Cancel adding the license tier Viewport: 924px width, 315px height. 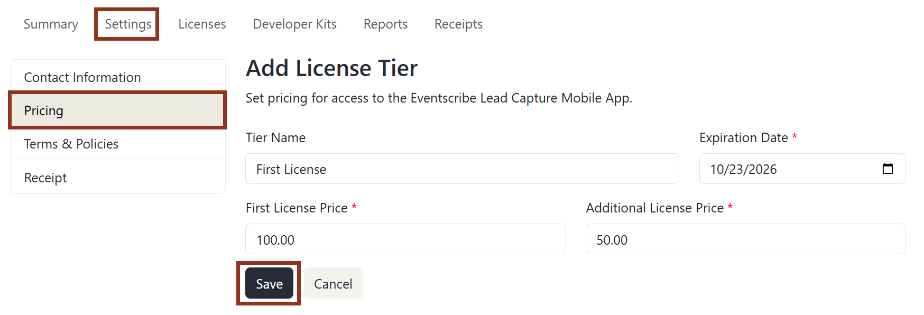point(332,283)
